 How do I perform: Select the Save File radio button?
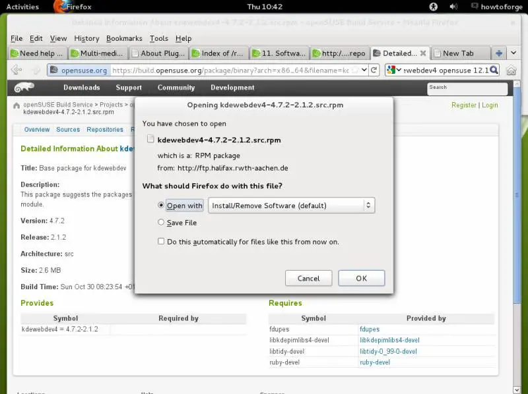point(161,222)
